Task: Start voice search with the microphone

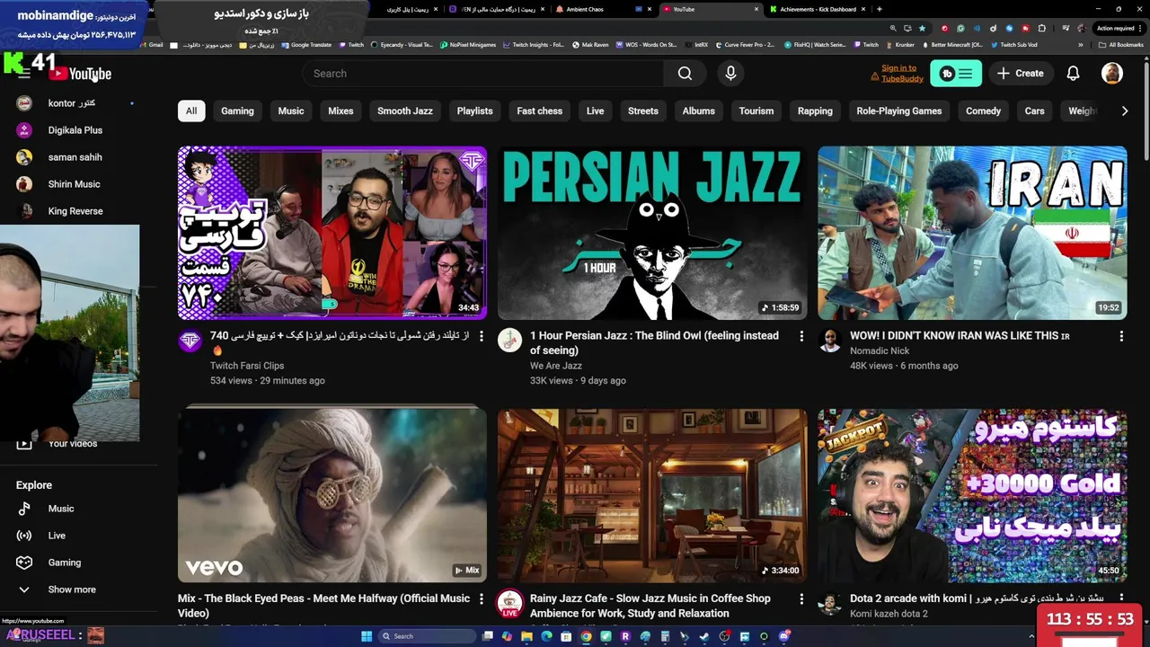Action: coord(730,74)
